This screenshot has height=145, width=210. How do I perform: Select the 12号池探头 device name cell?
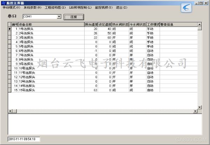51,77
